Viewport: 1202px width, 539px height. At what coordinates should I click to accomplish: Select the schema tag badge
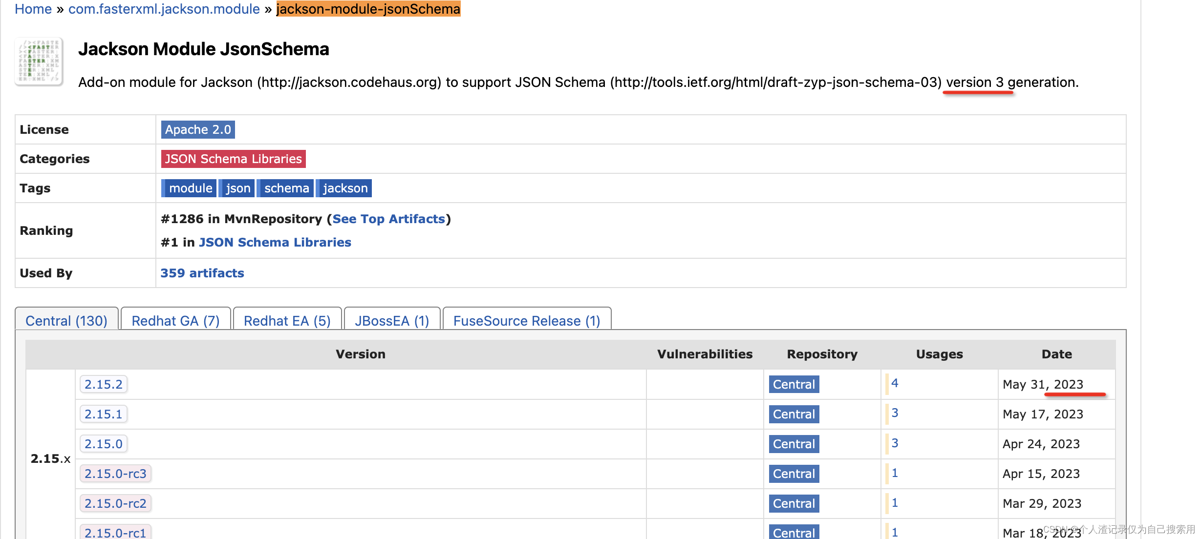click(x=286, y=188)
